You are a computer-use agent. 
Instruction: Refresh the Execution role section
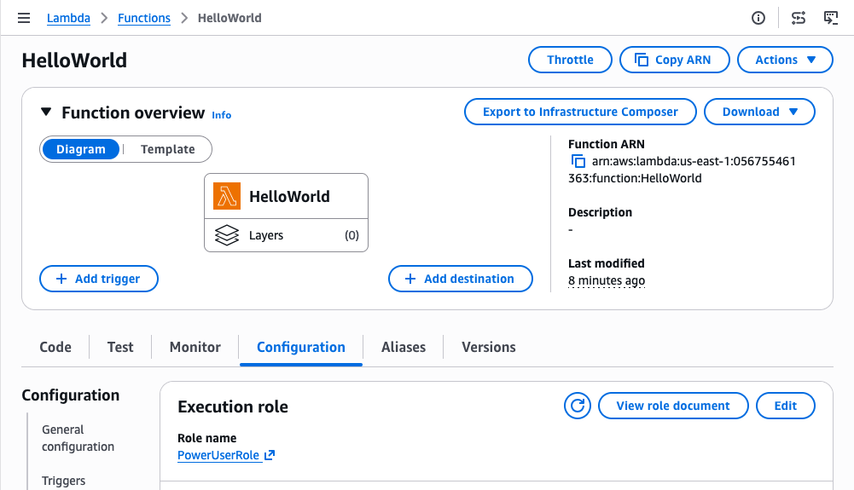click(578, 406)
